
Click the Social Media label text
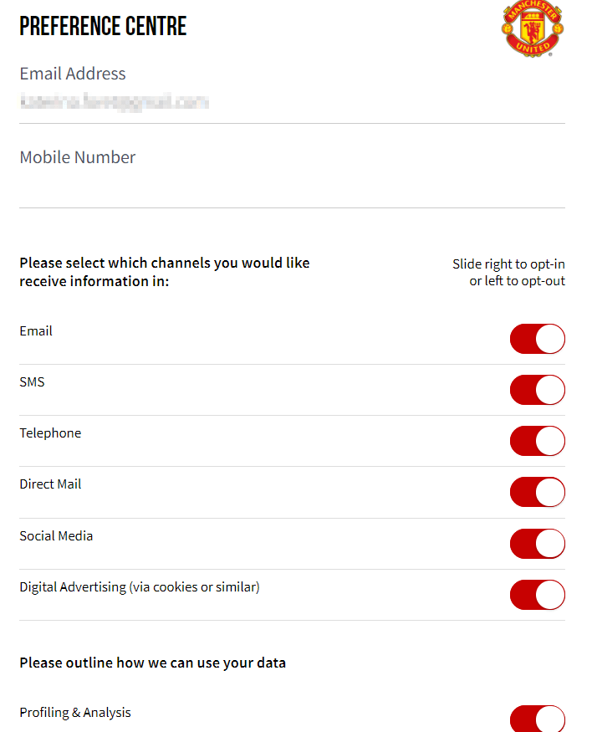(56, 536)
